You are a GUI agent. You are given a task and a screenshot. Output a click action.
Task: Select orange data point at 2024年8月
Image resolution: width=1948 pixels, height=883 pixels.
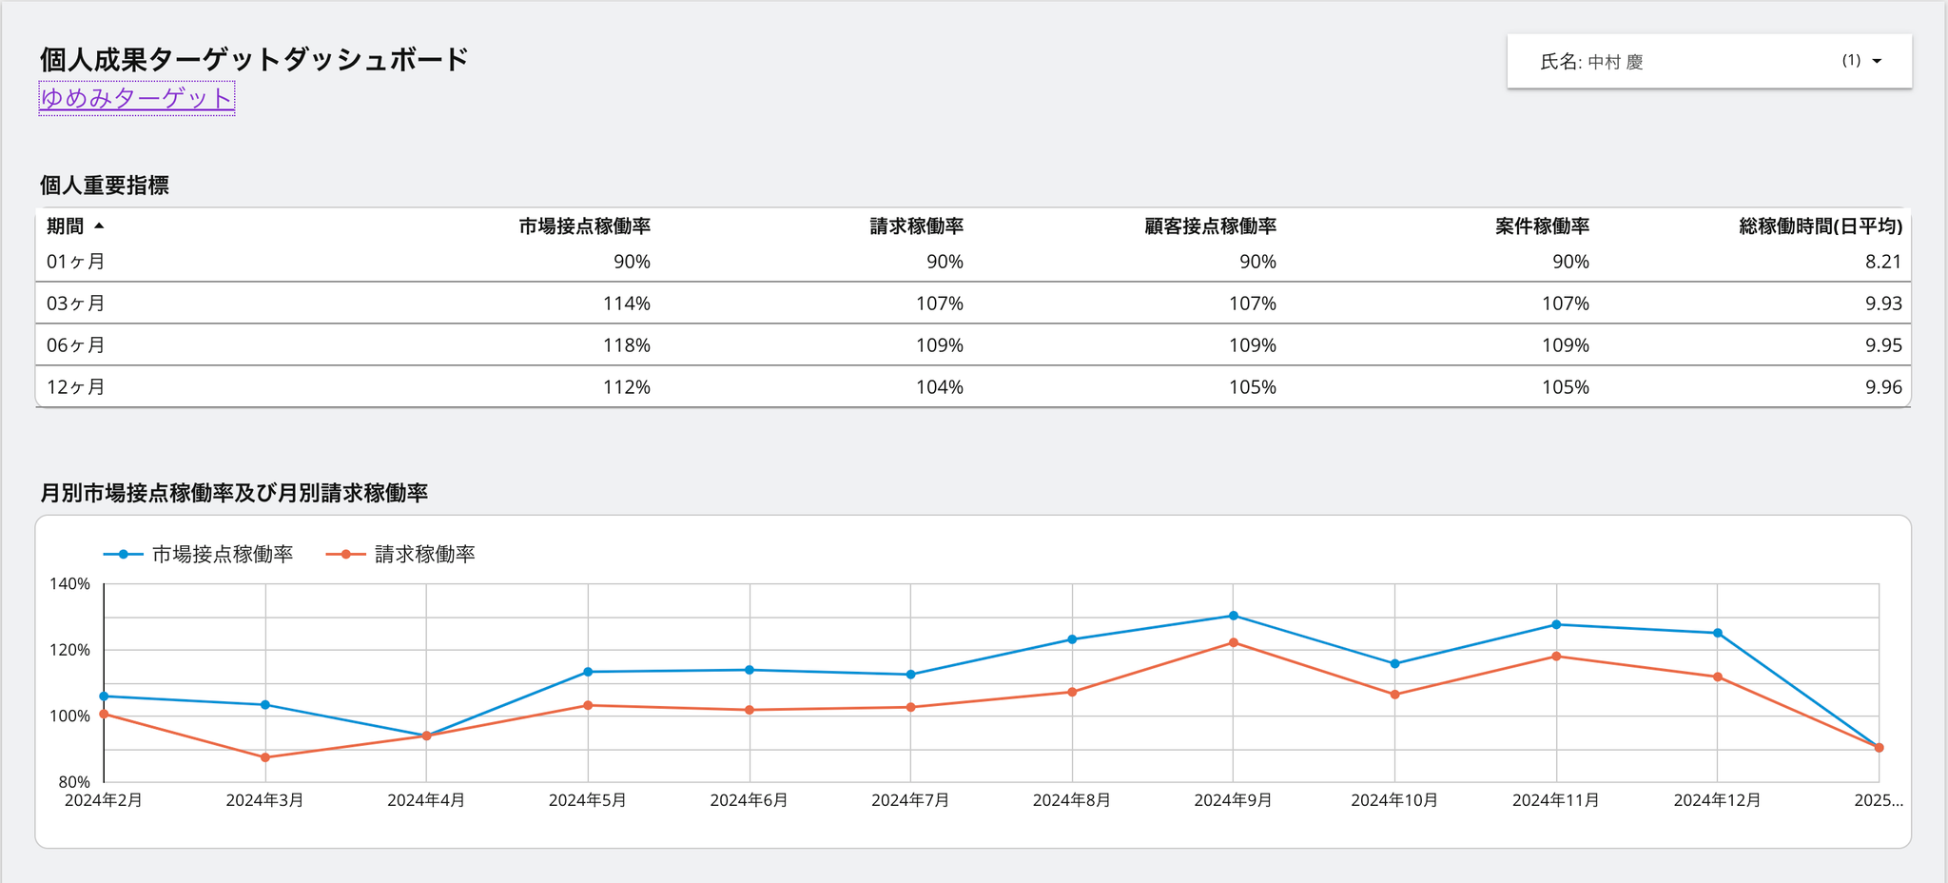[x=1072, y=692]
